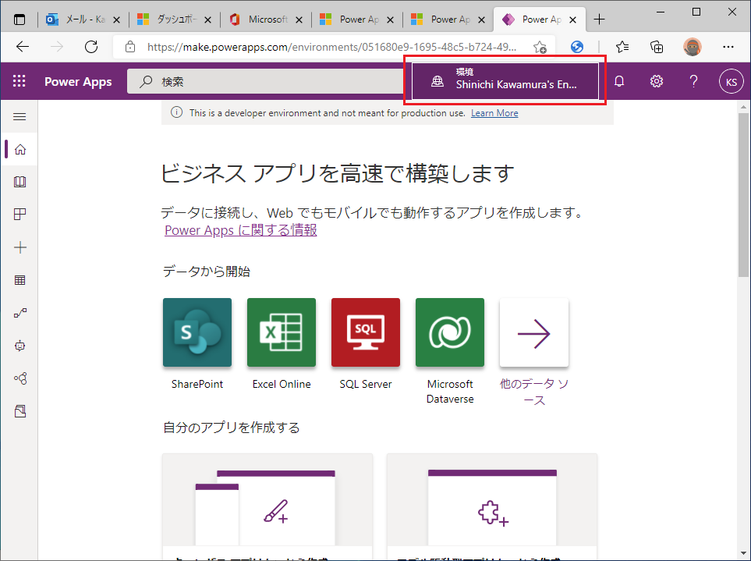Viewport: 751px width, 561px height.
Task: Click the browser refresh button
Action: click(91, 47)
